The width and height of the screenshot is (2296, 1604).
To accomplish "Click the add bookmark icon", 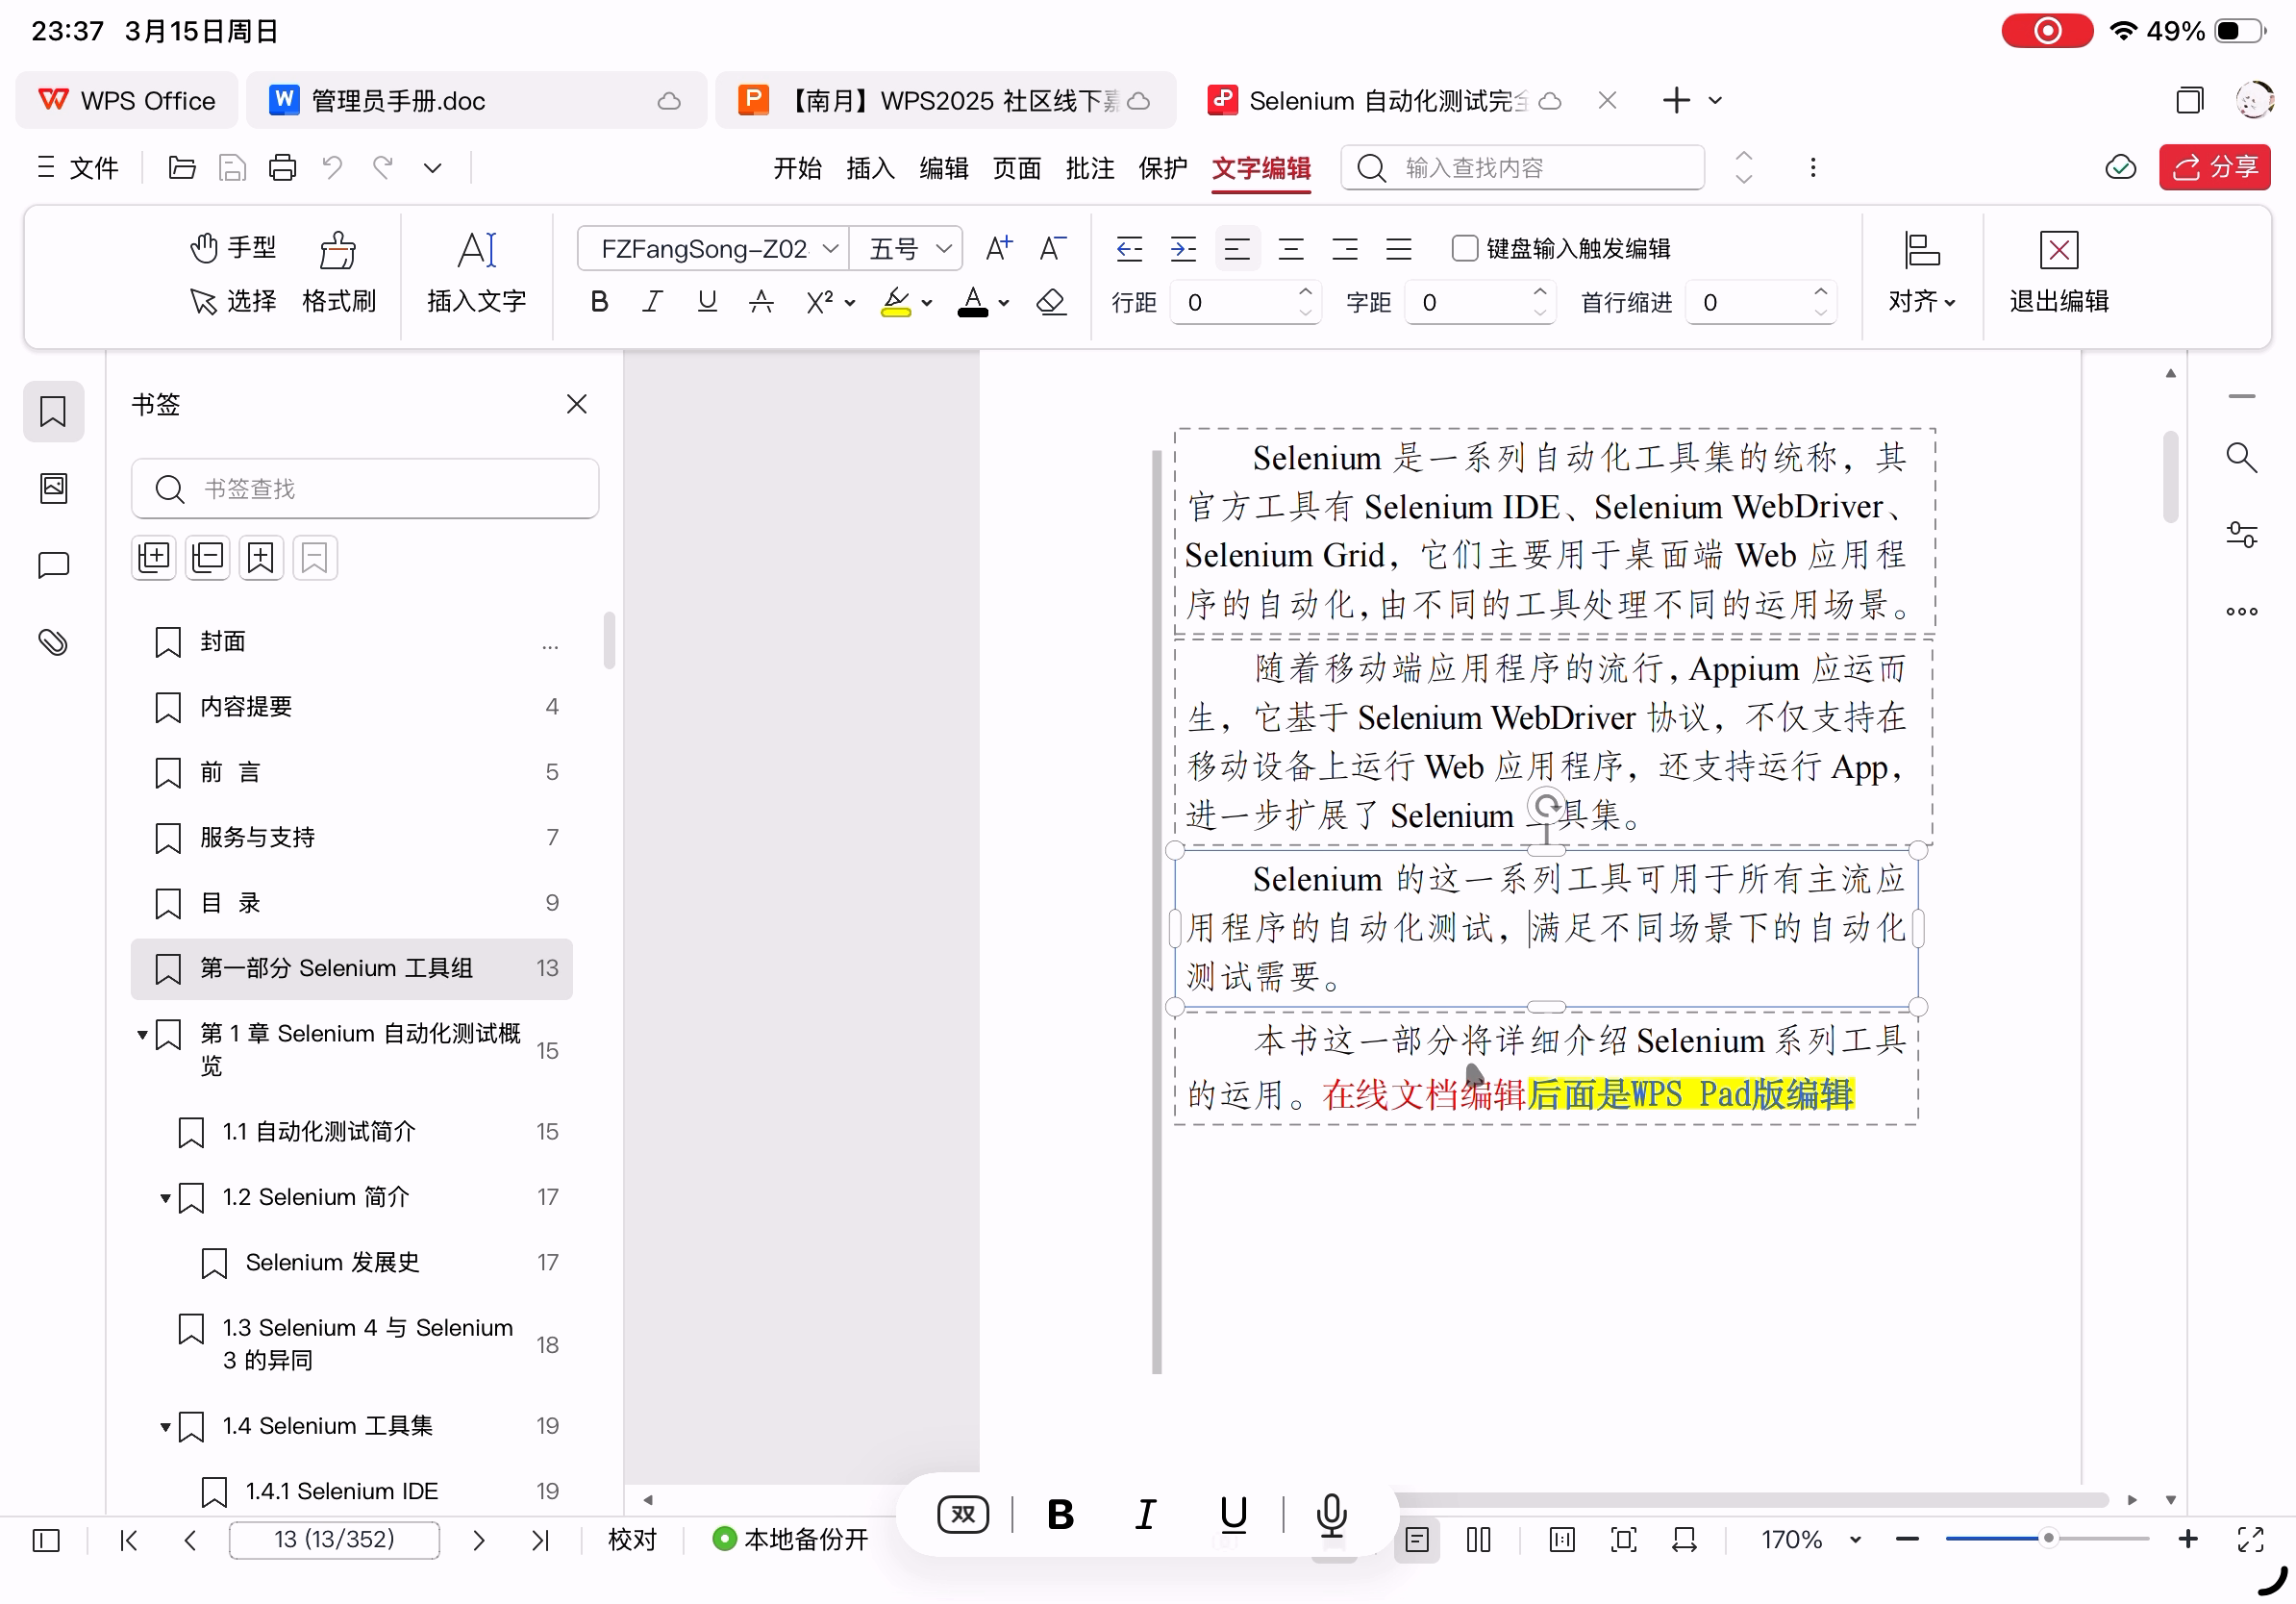I will pos(260,558).
